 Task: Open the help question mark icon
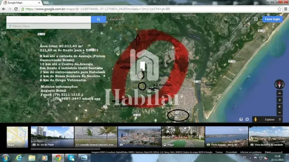coord(241,119)
